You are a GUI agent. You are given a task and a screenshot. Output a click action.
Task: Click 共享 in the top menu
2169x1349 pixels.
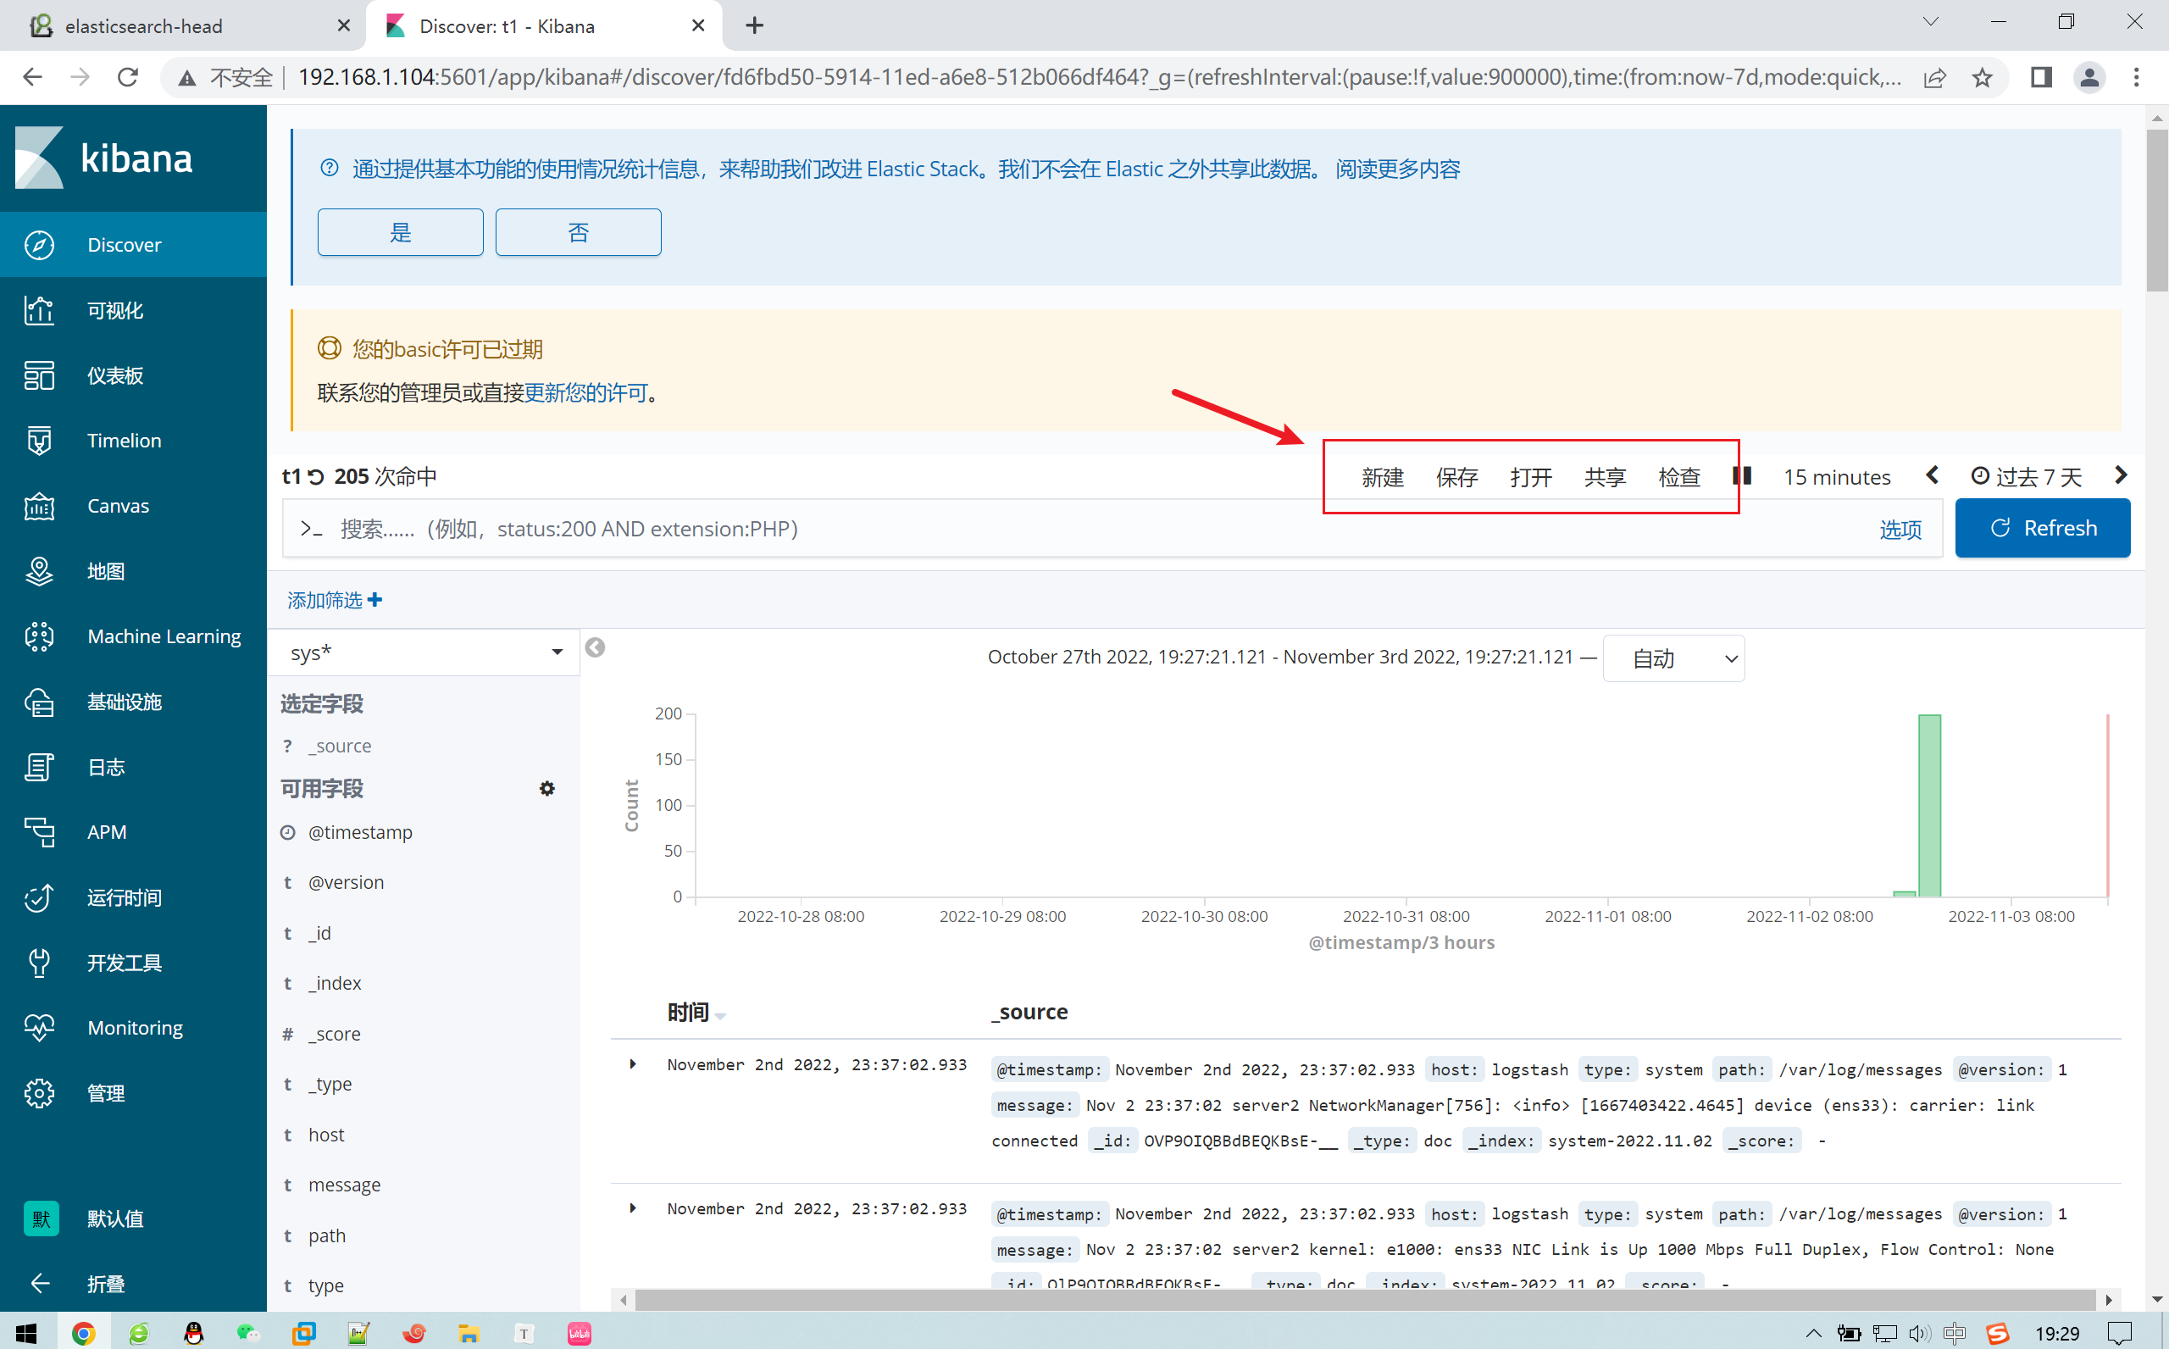1606,477
